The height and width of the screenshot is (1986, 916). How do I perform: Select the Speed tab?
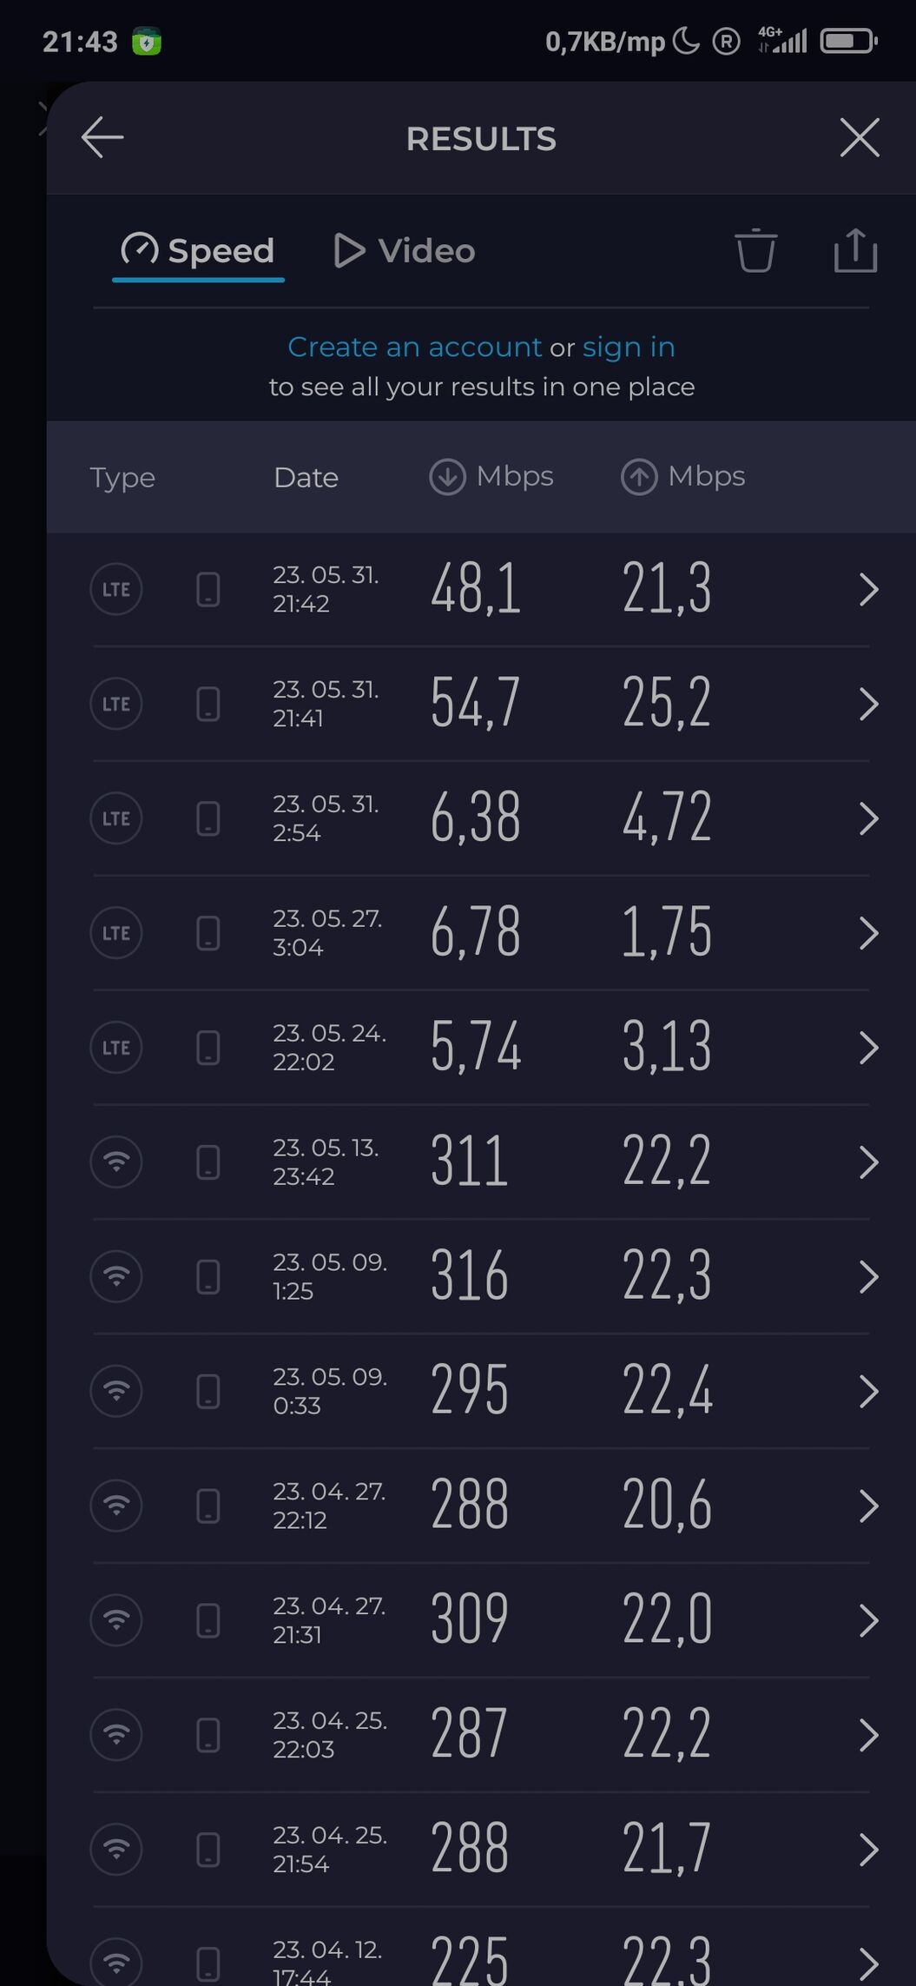198,251
